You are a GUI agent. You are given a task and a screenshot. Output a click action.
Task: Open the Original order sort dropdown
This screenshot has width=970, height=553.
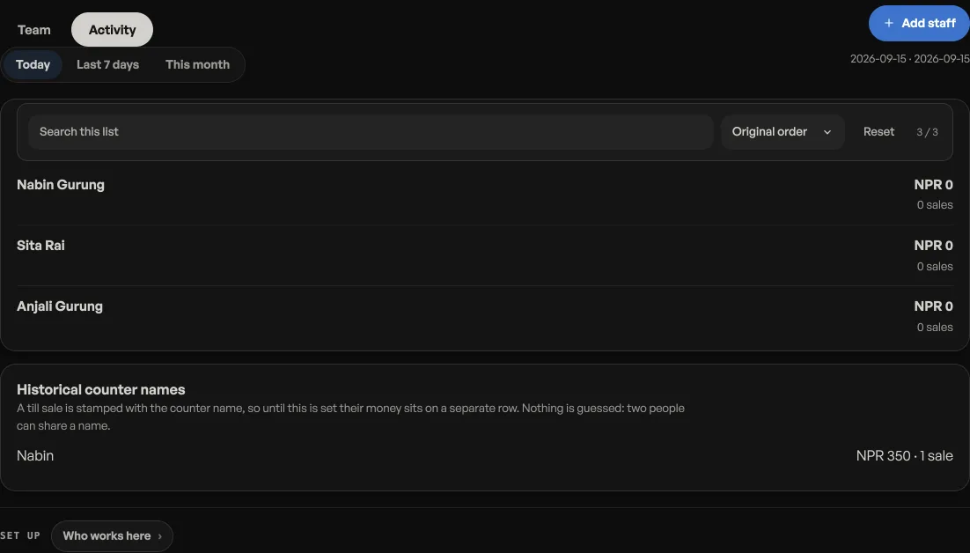coord(783,132)
